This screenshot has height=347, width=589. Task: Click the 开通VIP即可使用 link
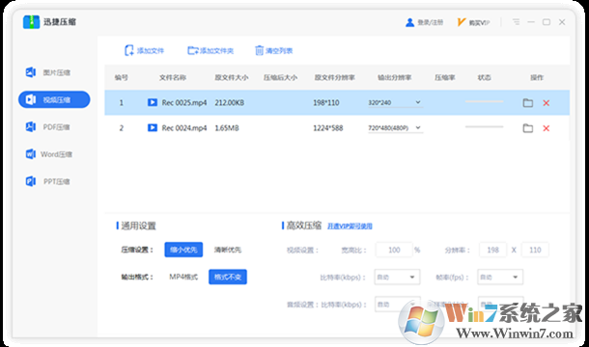click(x=350, y=227)
